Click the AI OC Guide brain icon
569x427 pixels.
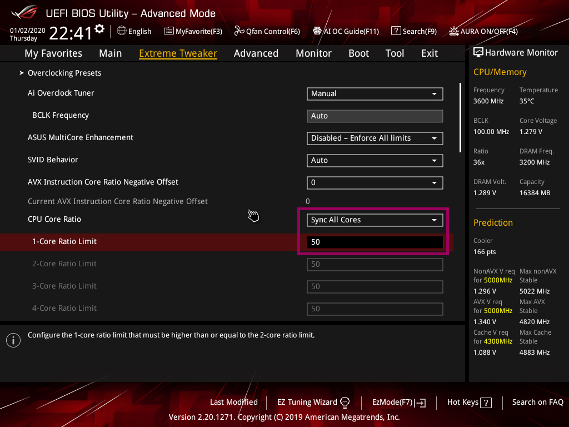pyautogui.click(x=317, y=31)
